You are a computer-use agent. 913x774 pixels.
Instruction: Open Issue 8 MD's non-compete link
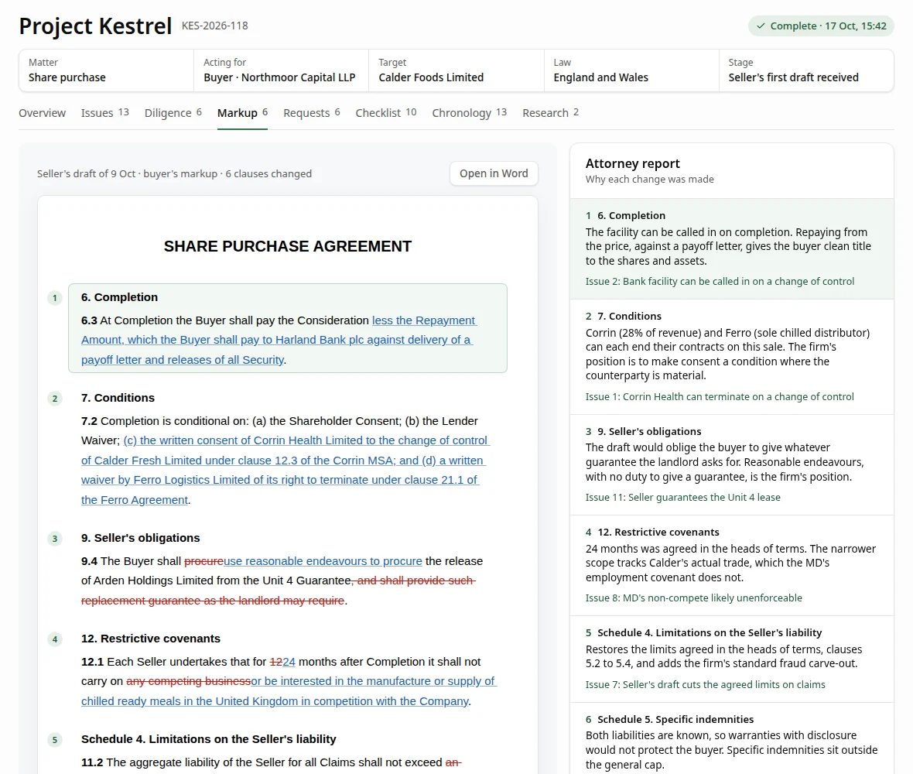coord(693,598)
